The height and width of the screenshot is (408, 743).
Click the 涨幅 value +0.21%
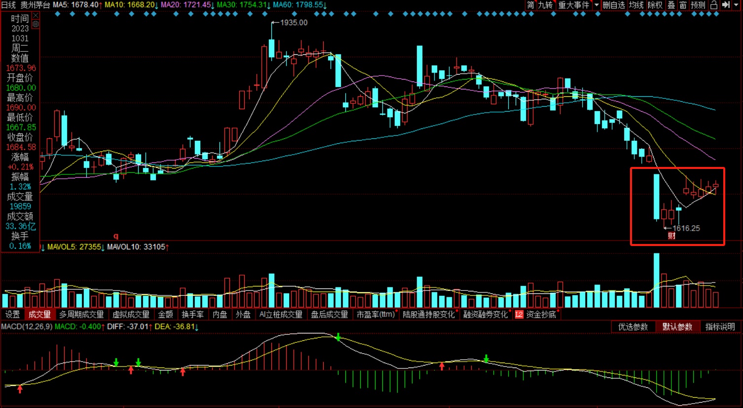[20, 167]
